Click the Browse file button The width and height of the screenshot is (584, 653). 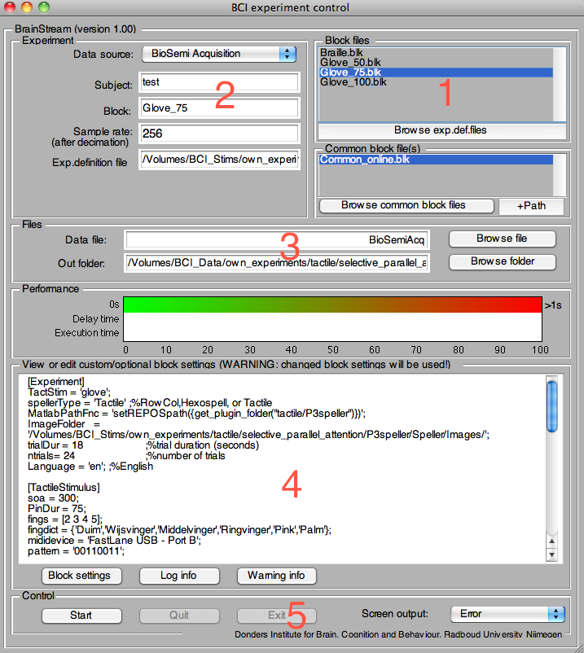tap(502, 239)
